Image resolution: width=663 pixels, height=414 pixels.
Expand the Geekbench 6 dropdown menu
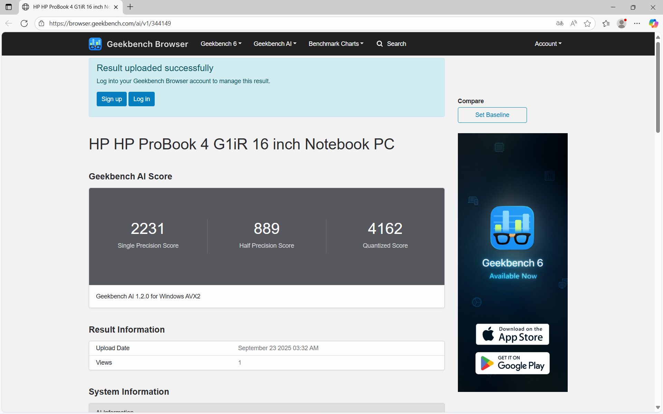click(221, 44)
